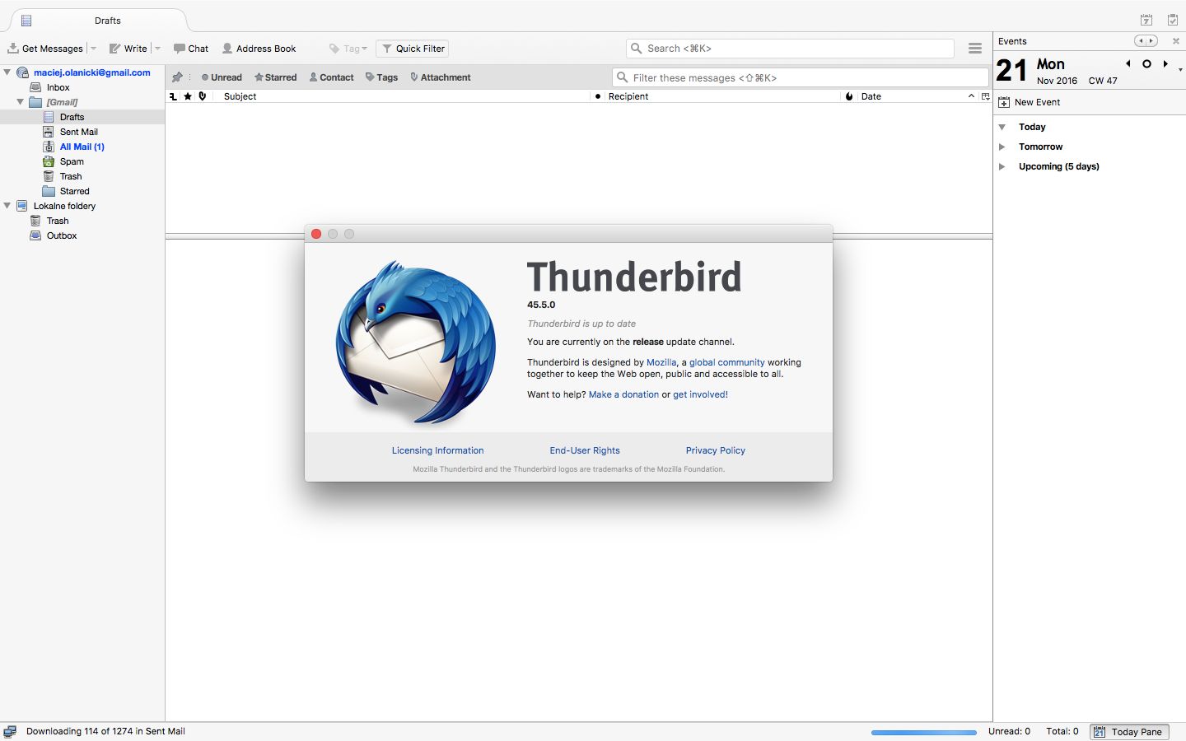The image size is (1186, 741).
Task: Open the column picker icon
Action: pos(985,96)
